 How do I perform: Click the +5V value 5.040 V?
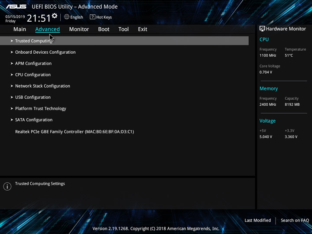pos(266,136)
